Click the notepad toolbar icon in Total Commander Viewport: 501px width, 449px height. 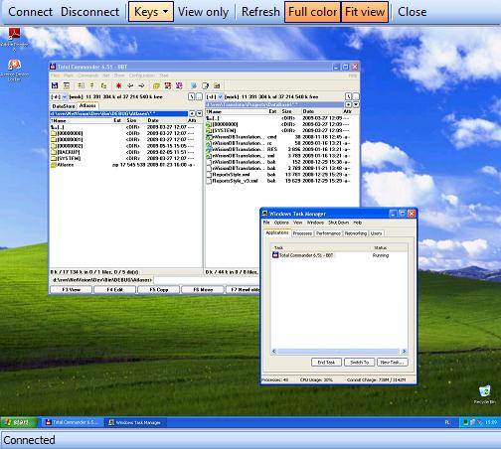click(x=206, y=85)
